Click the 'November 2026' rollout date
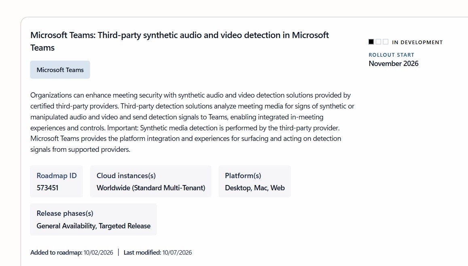The height and width of the screenshot is (266, 468). pyautogui.click(x=394, y=64)
